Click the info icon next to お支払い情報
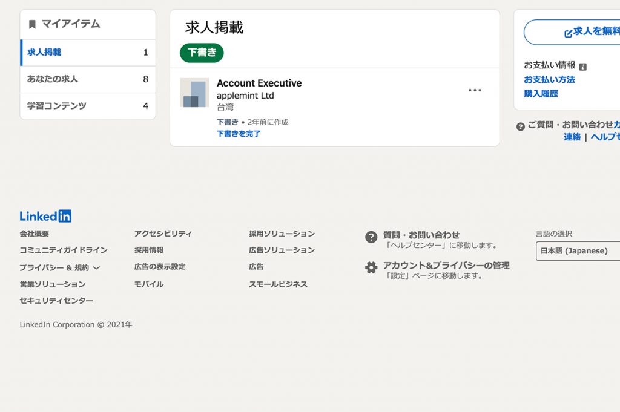 [583, 67]
